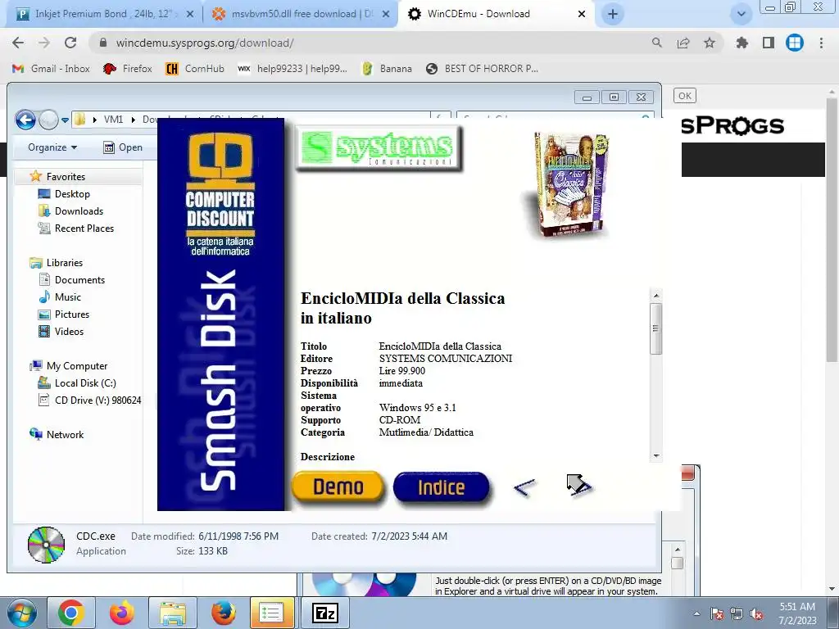Viewport: 839px width, 629px height.
Task: Click the CDC.exe disc icon in details pane
Action: (x=46, y=545)
